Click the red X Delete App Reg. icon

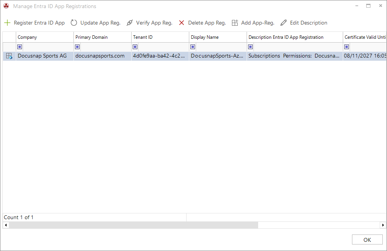click(x=182, y=23)
